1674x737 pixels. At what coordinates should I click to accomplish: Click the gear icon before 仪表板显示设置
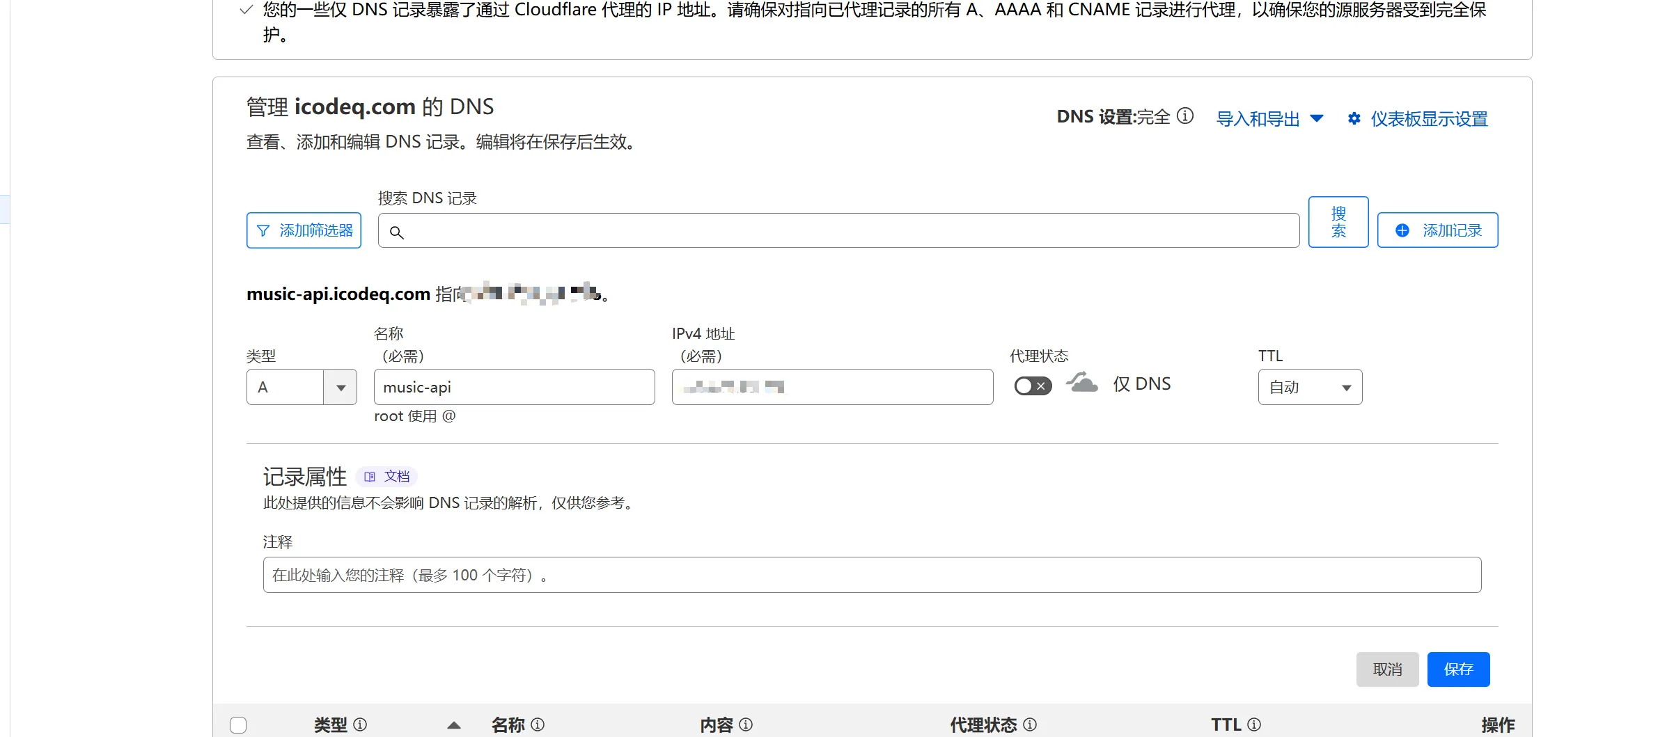(x=1354, y=118)
